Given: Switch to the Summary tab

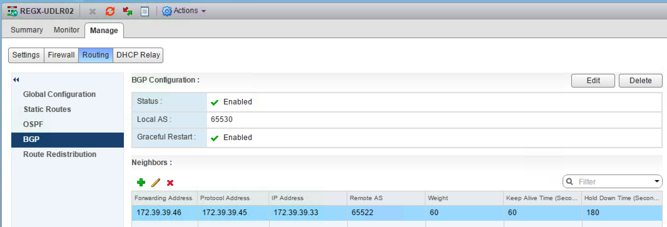Looking at the screenshot, I should (x=27, y=30).
